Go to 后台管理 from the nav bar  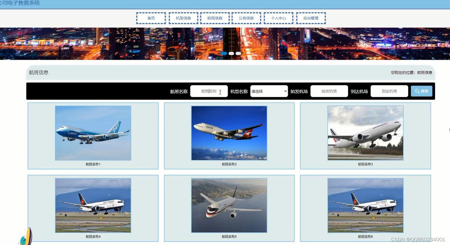pyautogui.click(x=311, y=18)
